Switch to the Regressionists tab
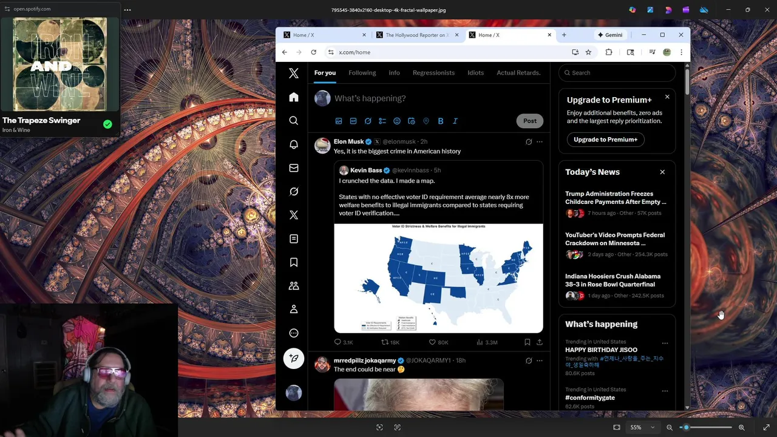This screenshot has height=437, width=777. [433, 73]
